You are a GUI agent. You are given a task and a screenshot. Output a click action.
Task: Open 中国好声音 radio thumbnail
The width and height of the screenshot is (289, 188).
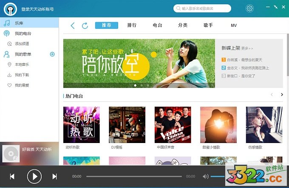173,125
